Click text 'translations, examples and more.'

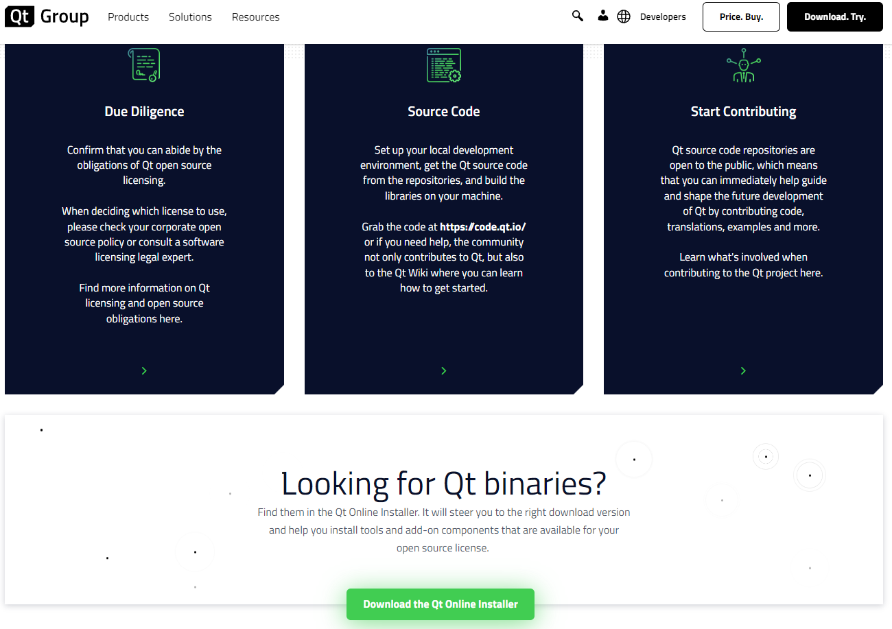pyautogui.click(x=743, y=226)
